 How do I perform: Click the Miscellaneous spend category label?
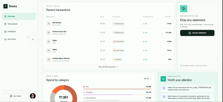(91, 98)
